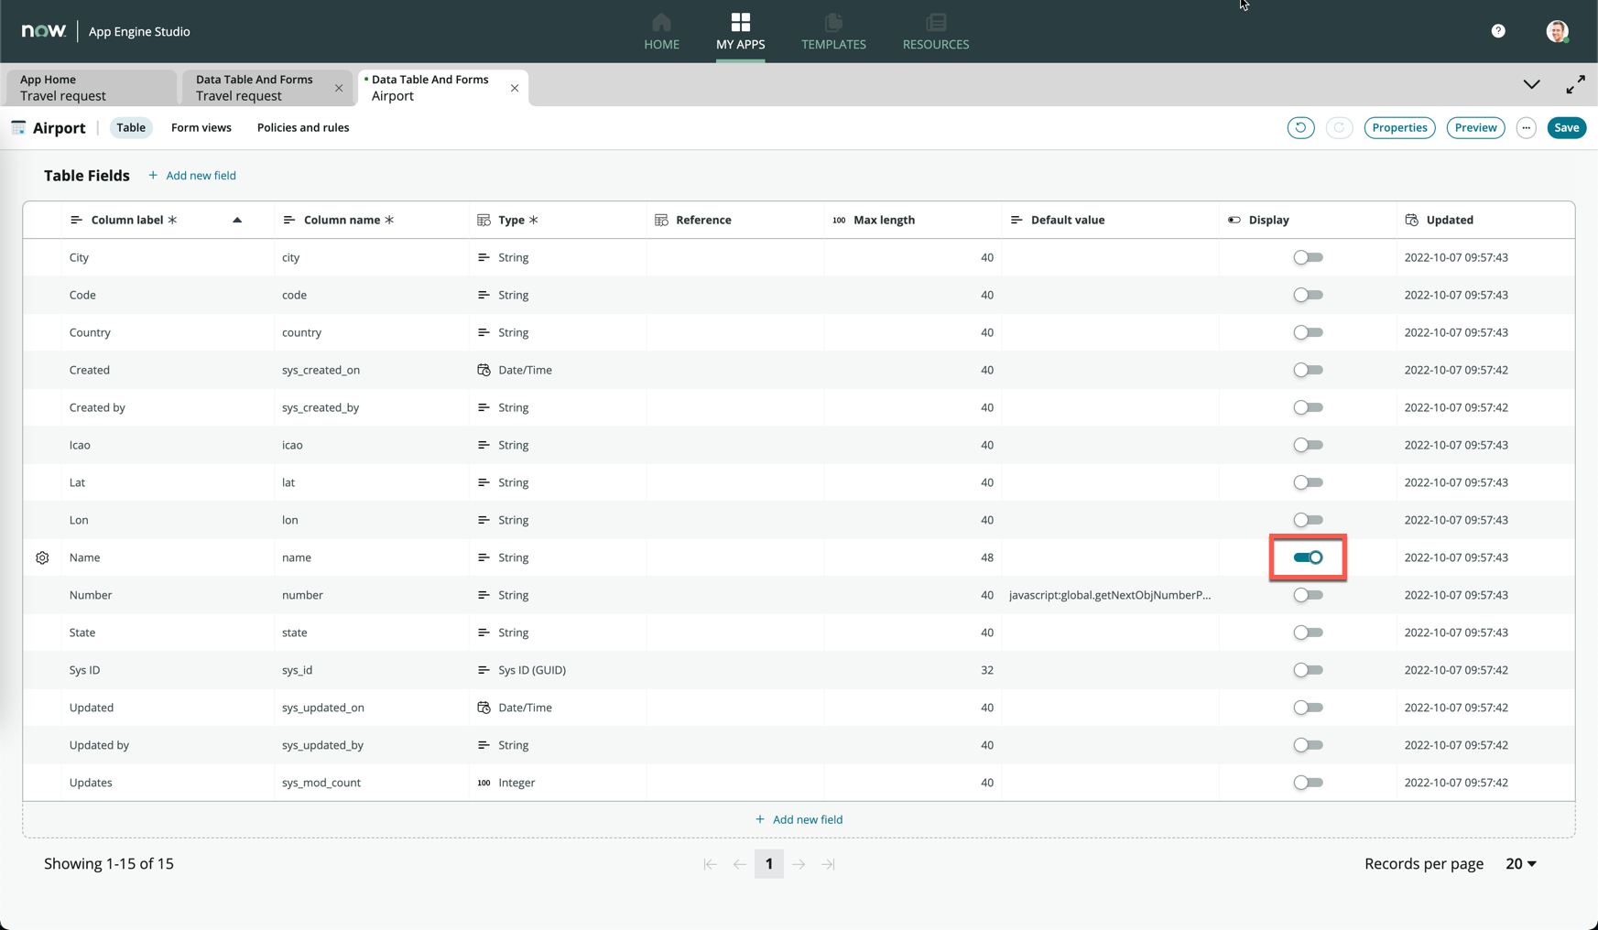Go to previous page of records

click(x=739, y=864)
